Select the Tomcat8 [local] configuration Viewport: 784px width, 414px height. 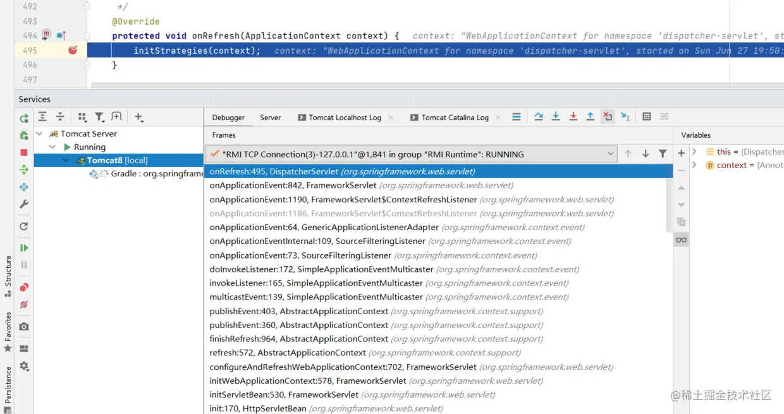click(119, 161)
